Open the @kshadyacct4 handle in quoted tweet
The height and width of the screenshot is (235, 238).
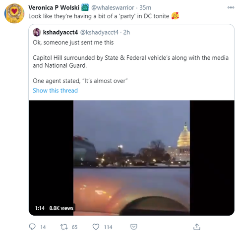pos(99,32)
